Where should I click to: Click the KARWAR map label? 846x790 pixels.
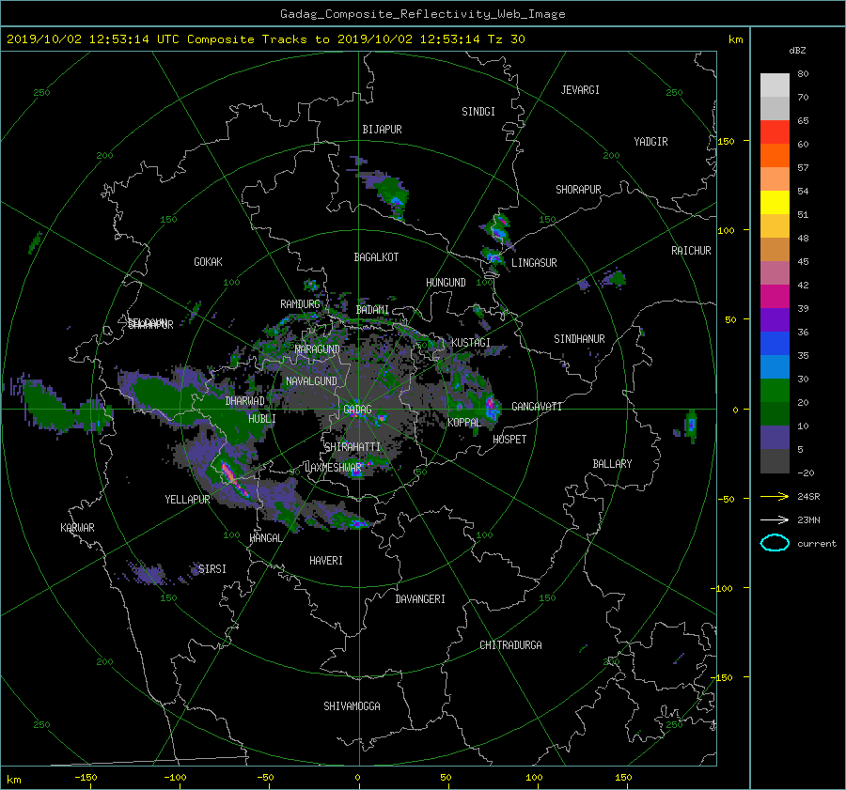(77, 528)
